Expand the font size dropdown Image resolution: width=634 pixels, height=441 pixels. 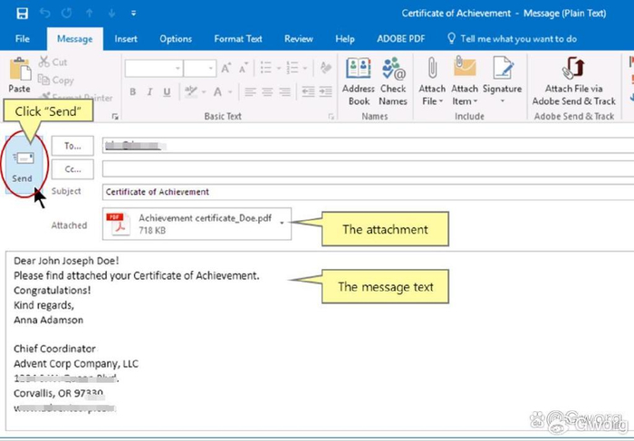point(211,69)
